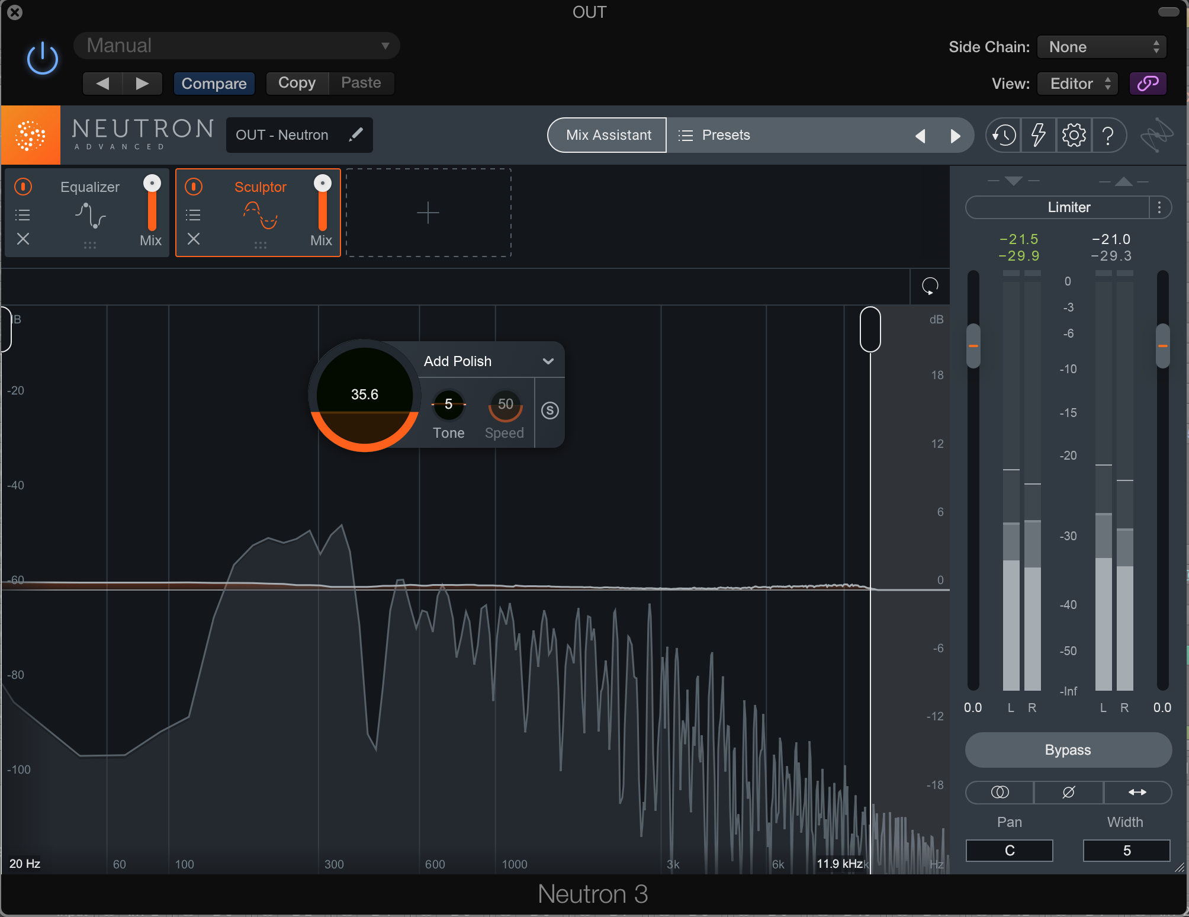The image size is (1189, 917).
Task: Open the Presets menu
Action: (714, 135)
